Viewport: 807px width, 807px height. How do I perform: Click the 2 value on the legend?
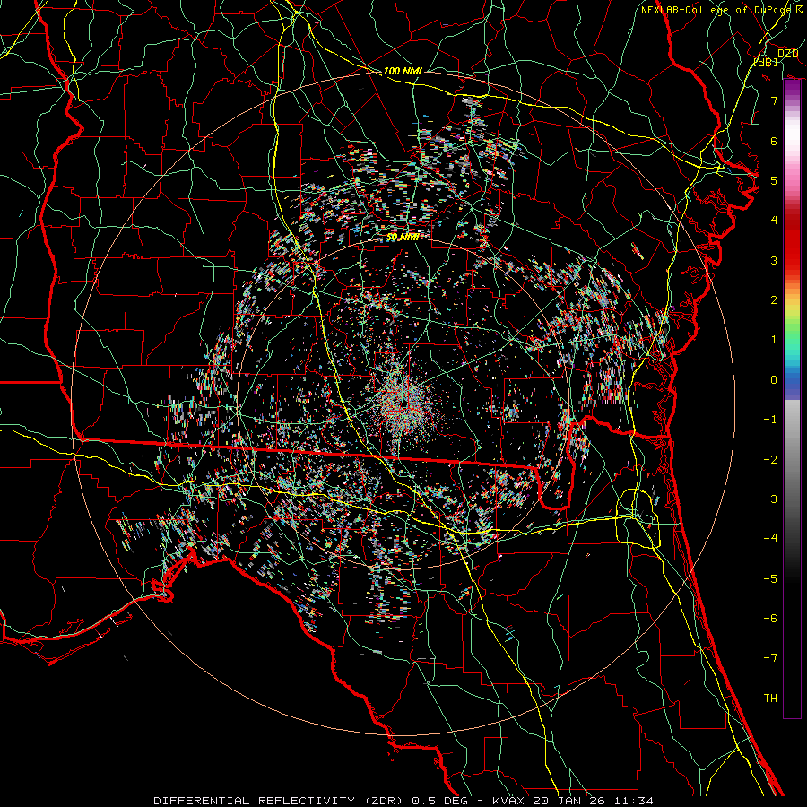tap(774, 300)
